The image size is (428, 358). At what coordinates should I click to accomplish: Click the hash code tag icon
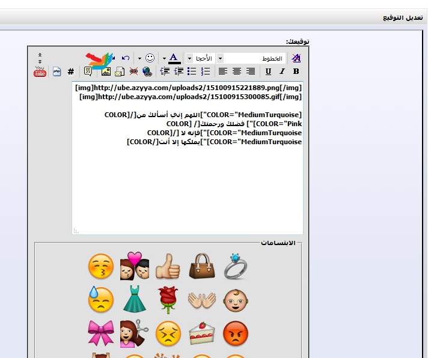tap(71, 71)
